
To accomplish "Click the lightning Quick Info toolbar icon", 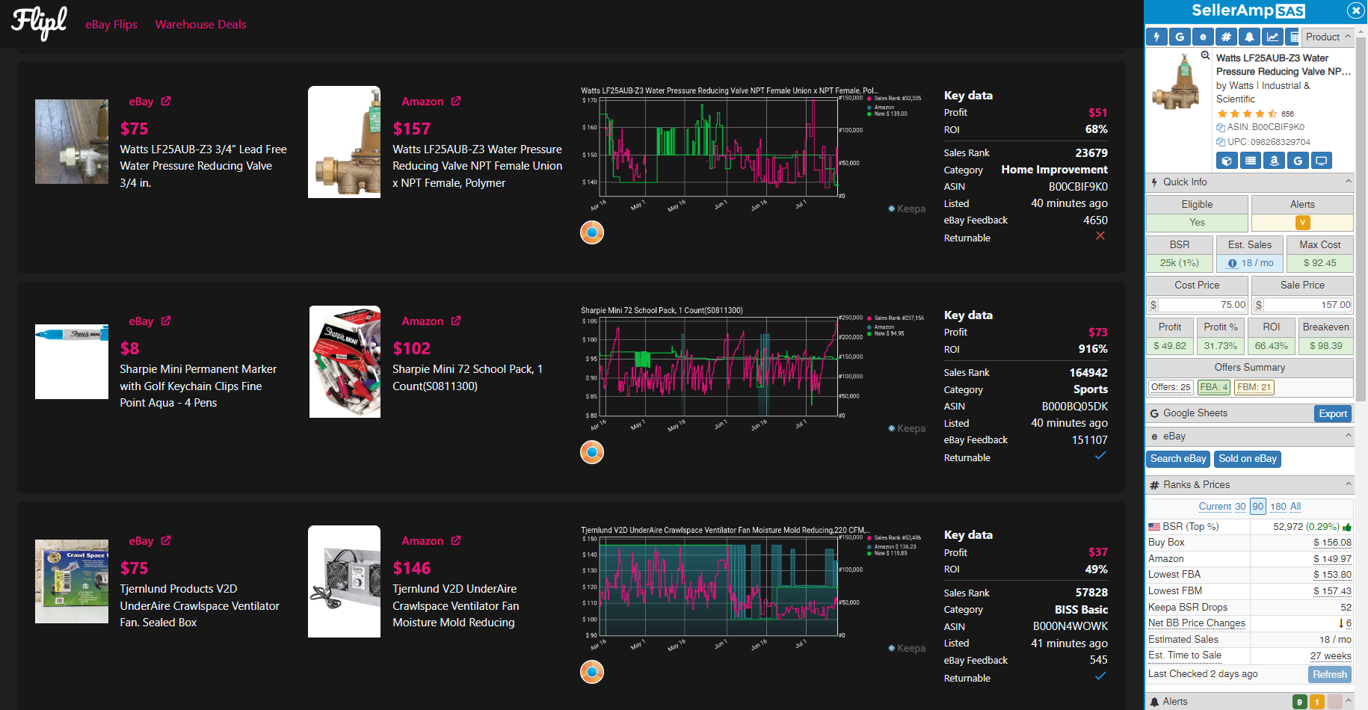I will (1156, 37).
